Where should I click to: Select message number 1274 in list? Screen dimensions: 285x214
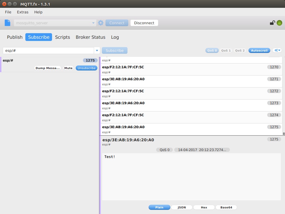(191, 117)
